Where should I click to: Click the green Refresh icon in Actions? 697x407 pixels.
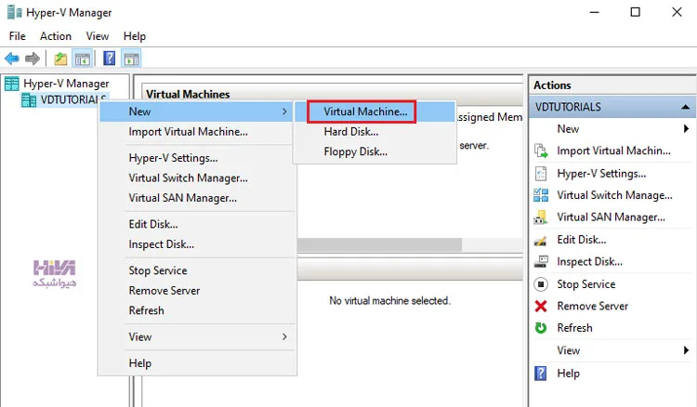coord(541,328)
